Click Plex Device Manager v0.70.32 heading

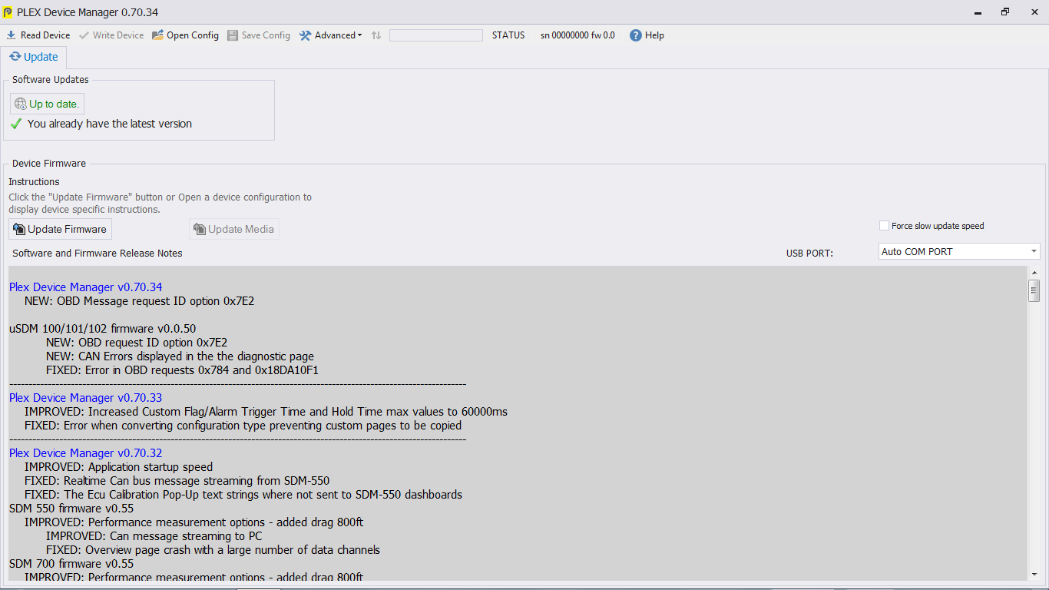pos(85,453)
